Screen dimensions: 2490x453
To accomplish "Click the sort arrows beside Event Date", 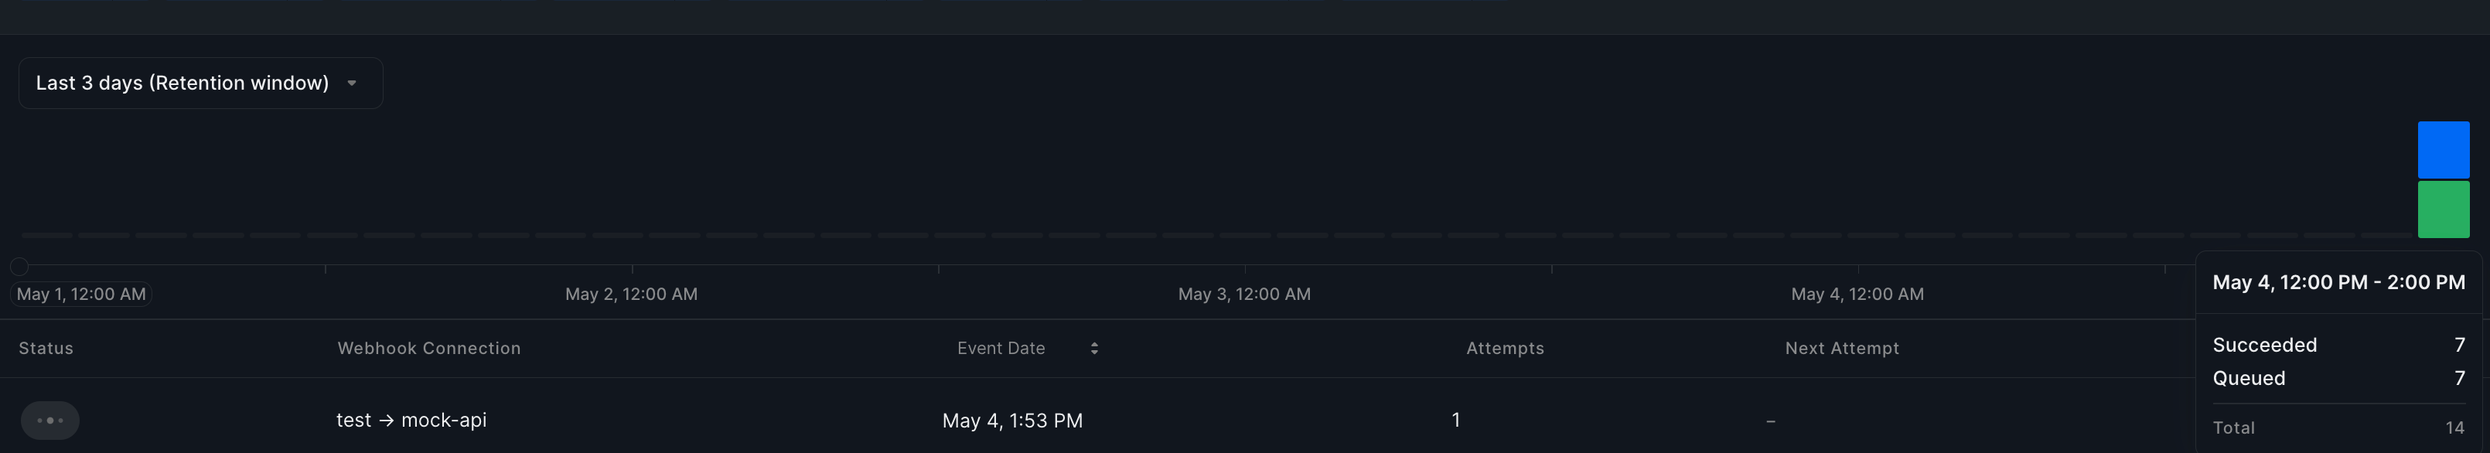I will pyautogui.click(x=1094, y=348).
